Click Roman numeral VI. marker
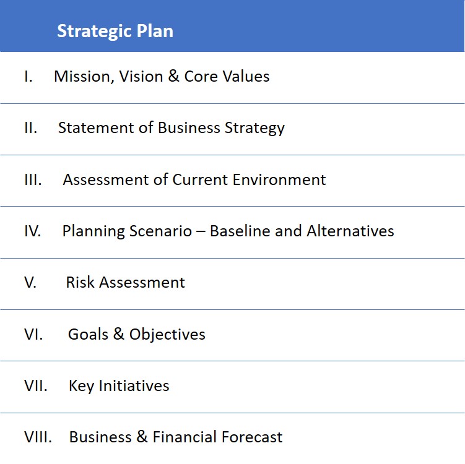The image size is (465, 464). click(33, 334)
